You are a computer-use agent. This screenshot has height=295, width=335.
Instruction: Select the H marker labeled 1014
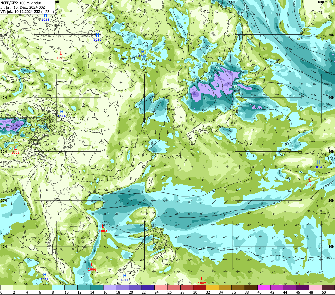(x=318, y=162)
